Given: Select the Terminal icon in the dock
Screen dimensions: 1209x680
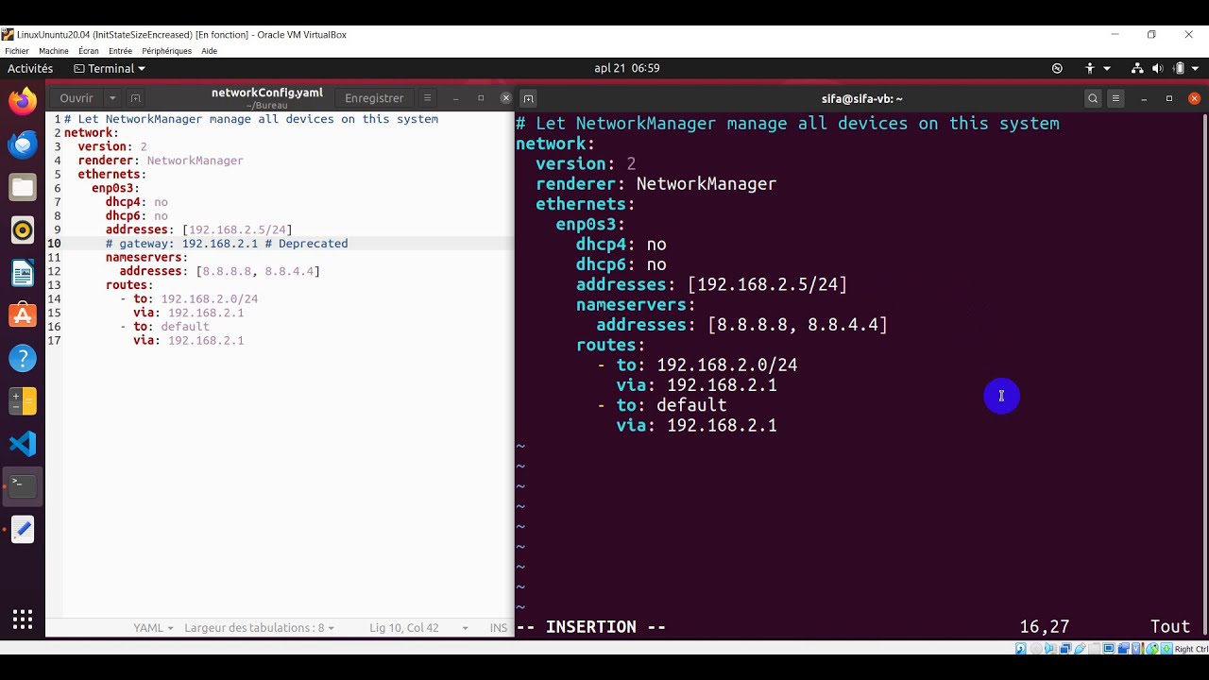Looking at the screenshot, I should (23, 486).
